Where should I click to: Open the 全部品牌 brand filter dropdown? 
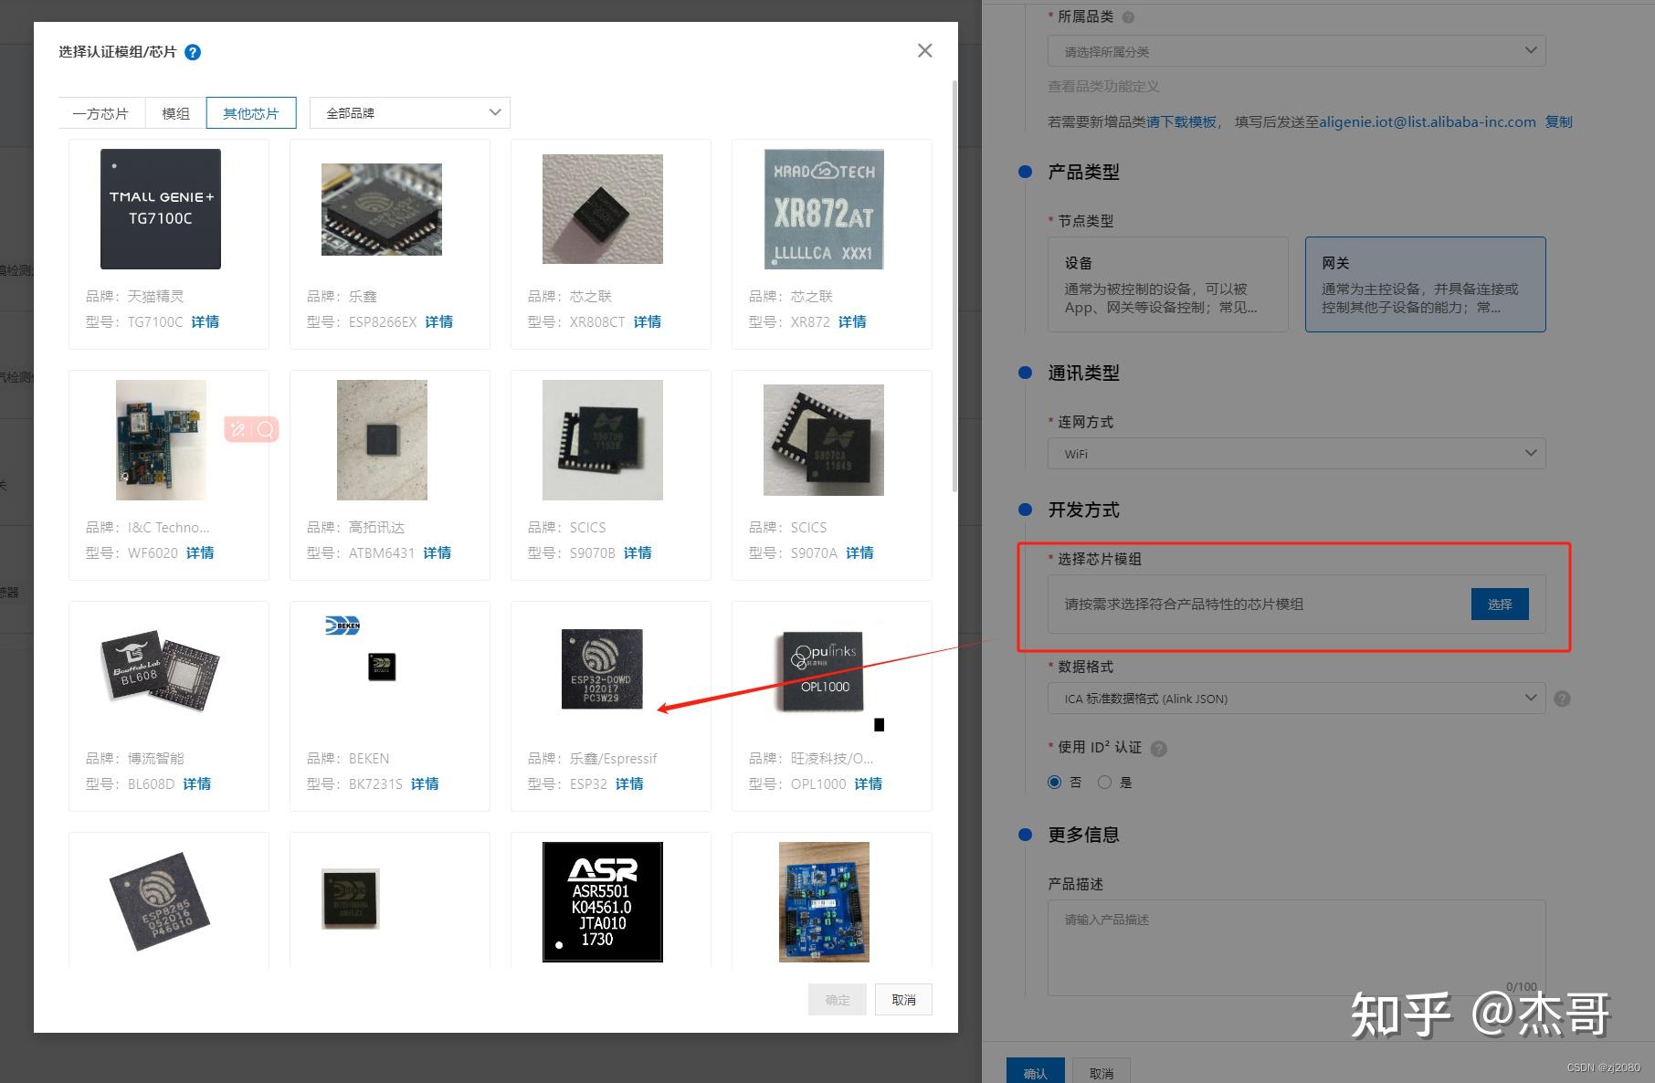coord(409,112)
